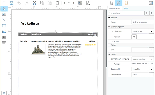Copy the selected object
The width and height of the screenshot is (155, 95).
[x=42, y=3]
